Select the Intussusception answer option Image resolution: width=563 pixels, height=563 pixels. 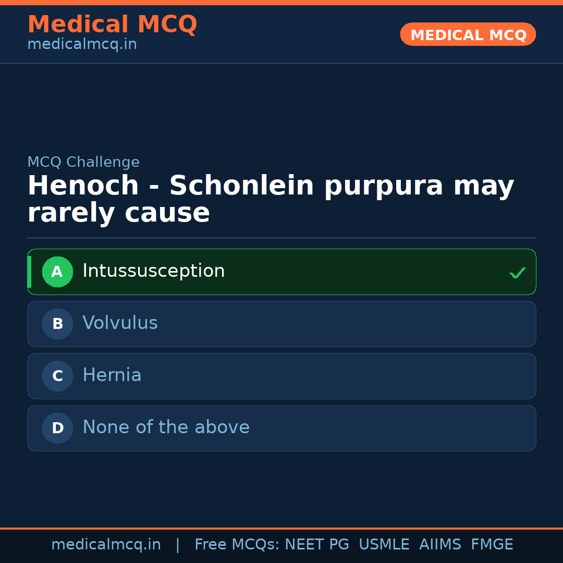coord(281,272)
